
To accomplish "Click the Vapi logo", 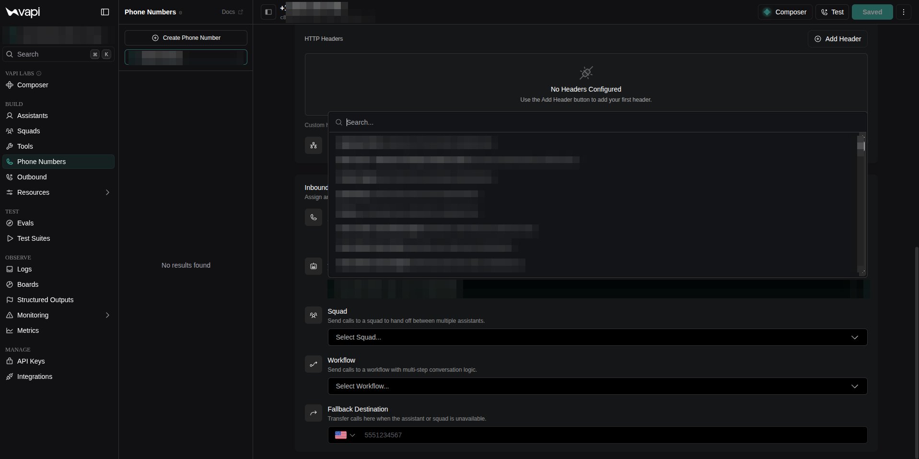I will (x=23, y=12).
